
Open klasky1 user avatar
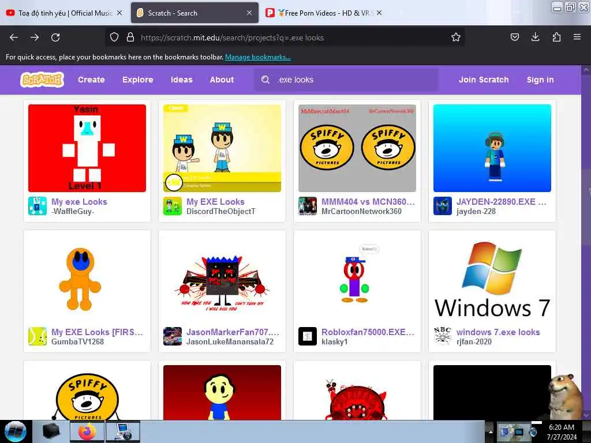click(308, 336)
